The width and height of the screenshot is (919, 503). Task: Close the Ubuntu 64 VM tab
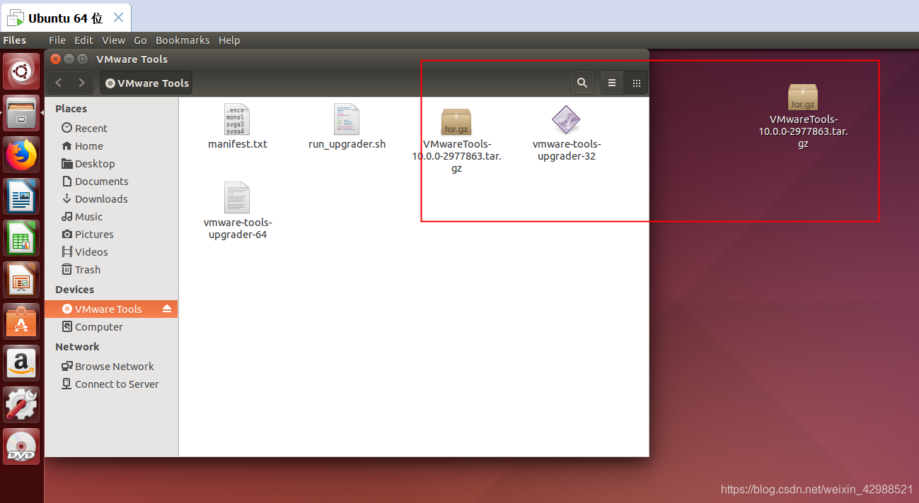point(118,18)
